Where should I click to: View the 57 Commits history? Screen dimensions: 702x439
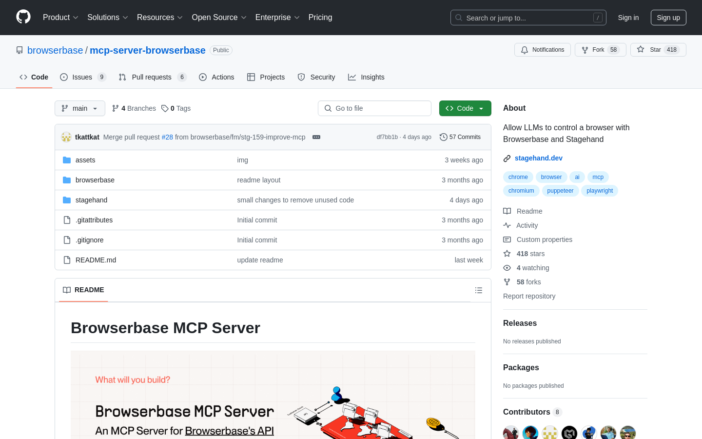[x=460, y=137]
